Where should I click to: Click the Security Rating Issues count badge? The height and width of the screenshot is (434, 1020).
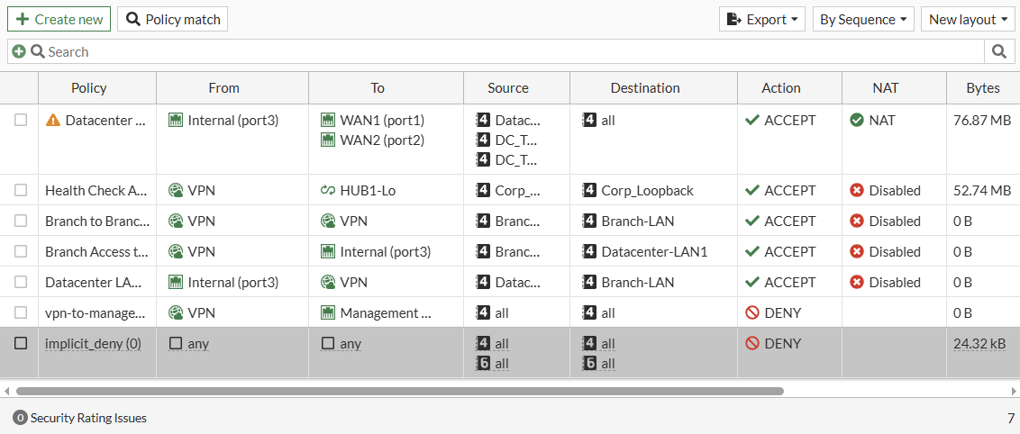(20, 418)
